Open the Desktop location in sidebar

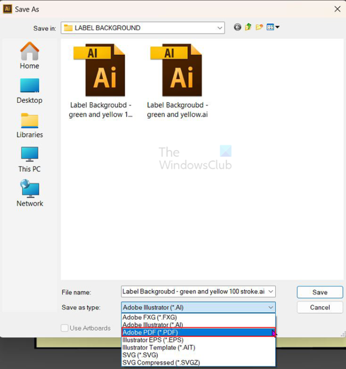tap(30, 91)
